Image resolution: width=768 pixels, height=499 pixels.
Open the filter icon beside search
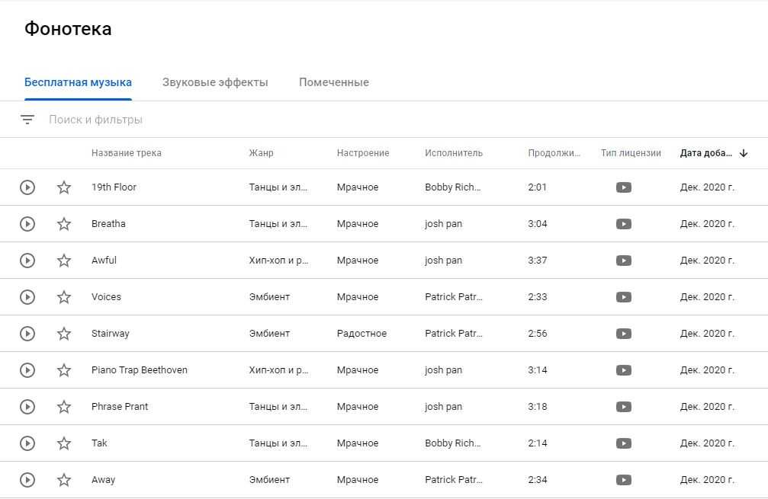pyautogui.click(x=27, y=120)
